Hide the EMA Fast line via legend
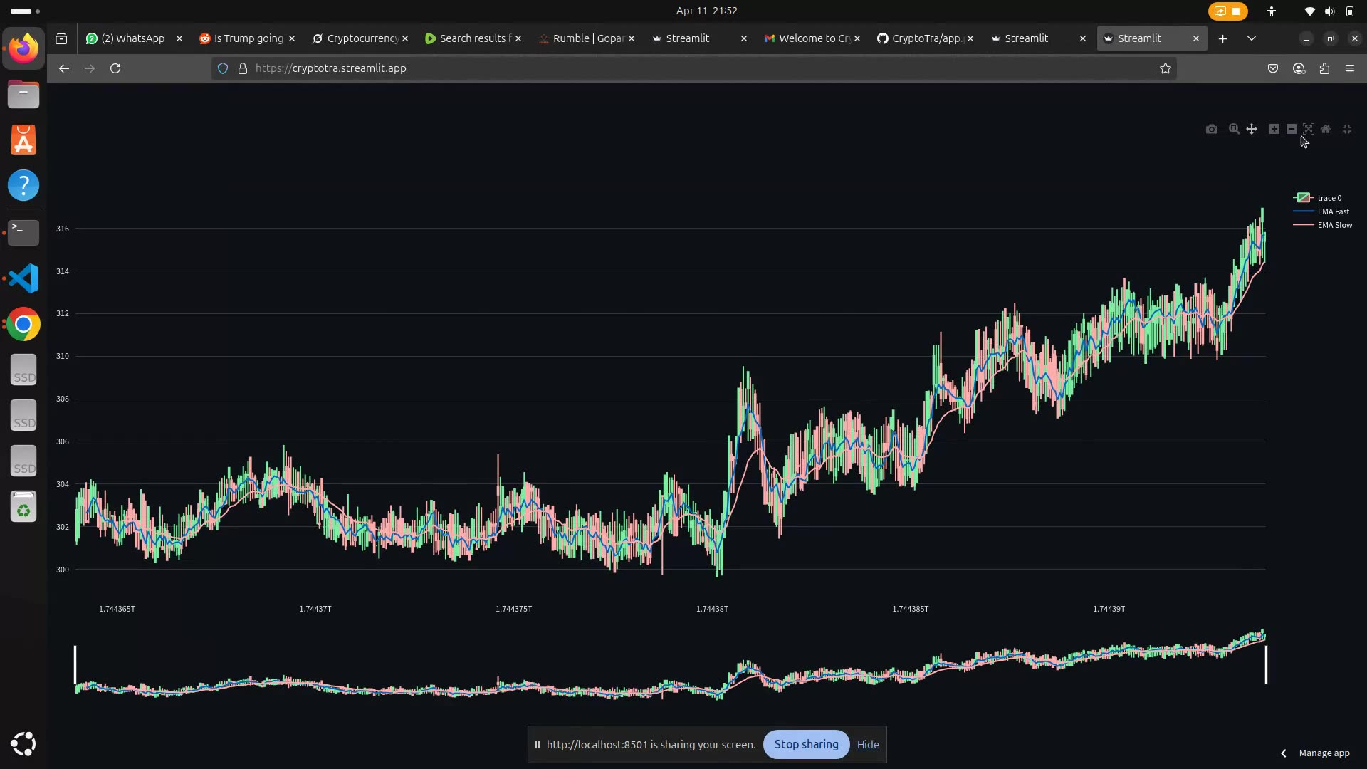 click(1334, 211)
